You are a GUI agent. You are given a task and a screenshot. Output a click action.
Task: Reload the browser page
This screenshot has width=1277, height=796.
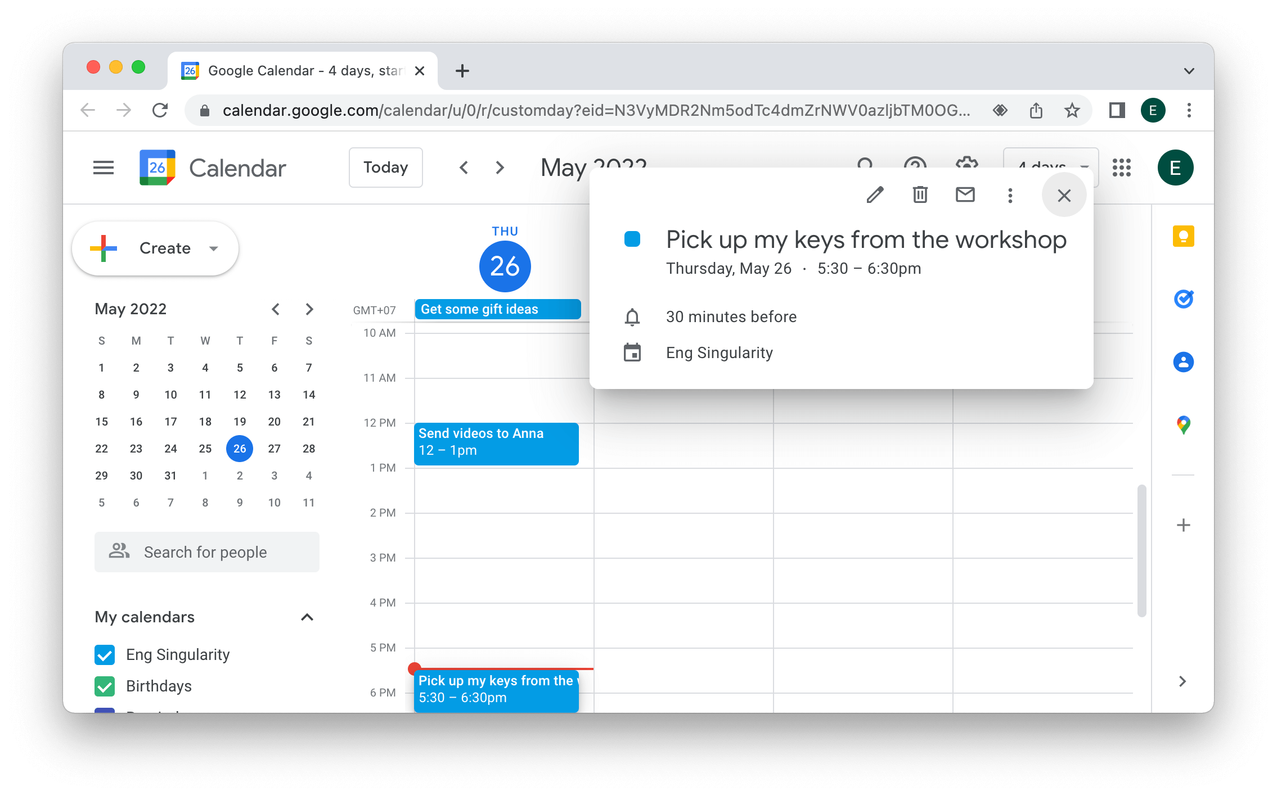tap(160, 110)
